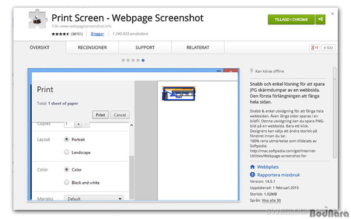This screenshot has height=219, width=351.
Task: Click the Webbplats home icon
Action: [252, 166]
